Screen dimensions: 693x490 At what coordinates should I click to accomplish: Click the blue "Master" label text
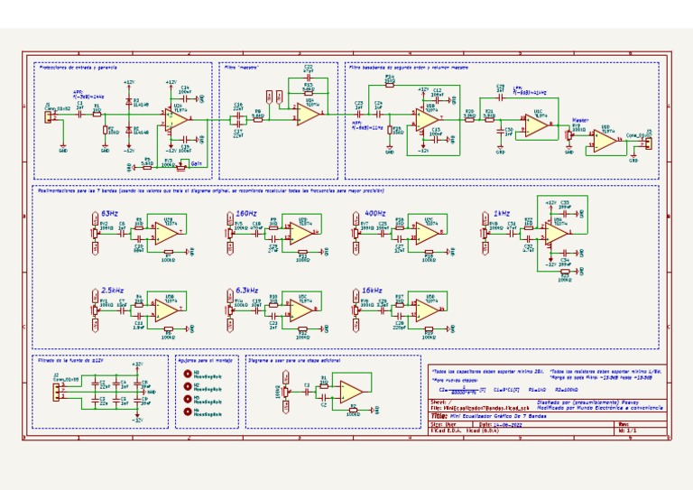coord(580,120)
